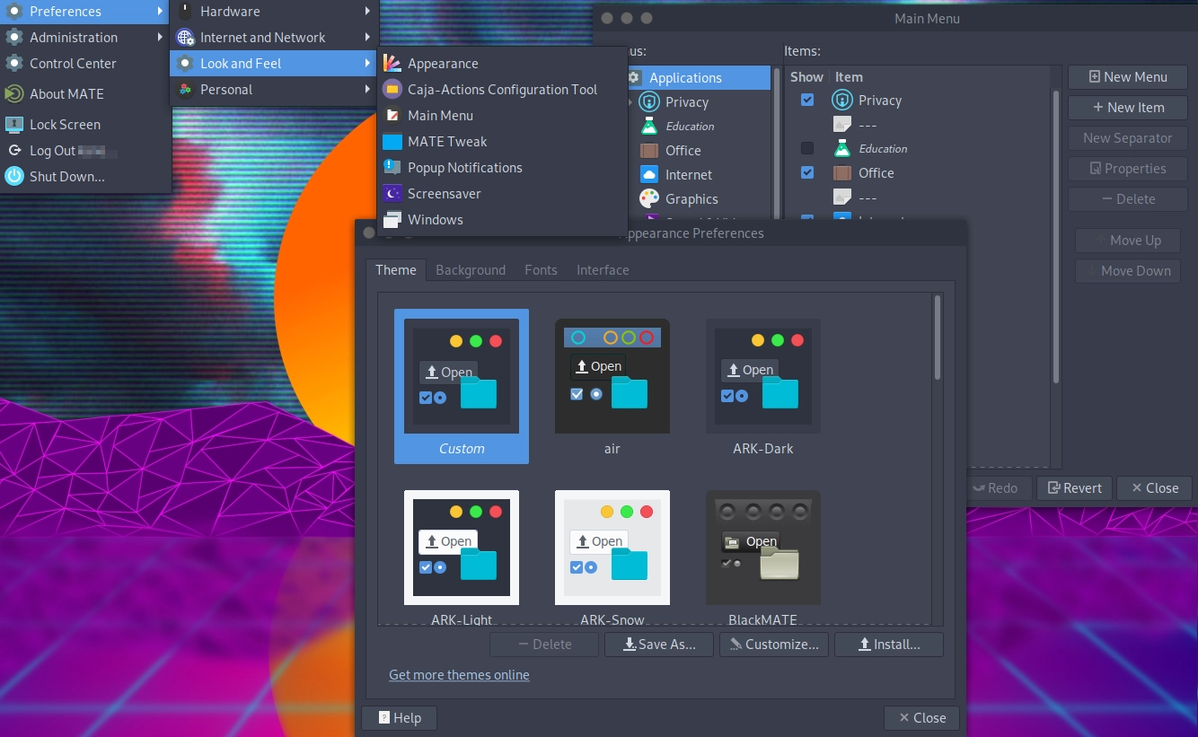Image resolution: width=1198 pixels, height=737 pixels.
Task: Select the Education flask icon in Menus tree
Action: pyautogui.click(x=649, y=127)
